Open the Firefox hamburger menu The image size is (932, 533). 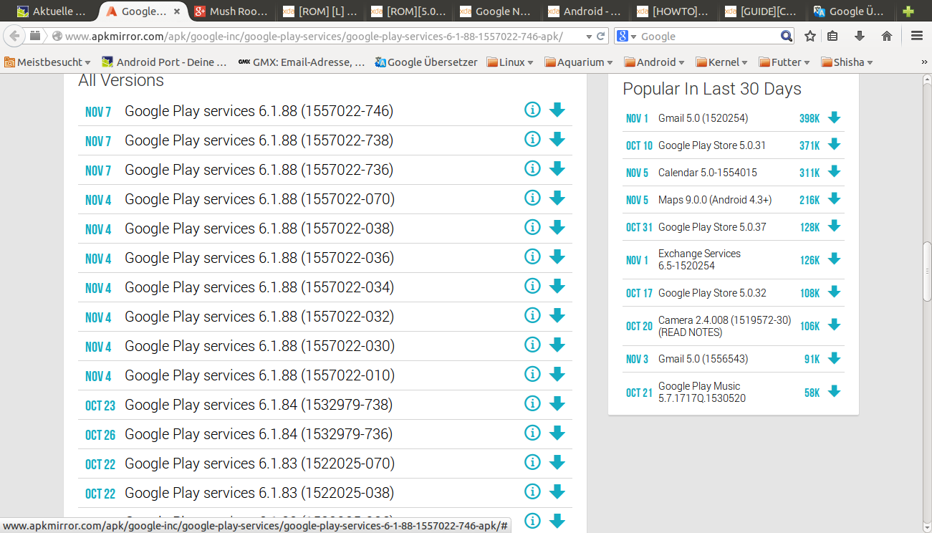click(x=917, y=36)
